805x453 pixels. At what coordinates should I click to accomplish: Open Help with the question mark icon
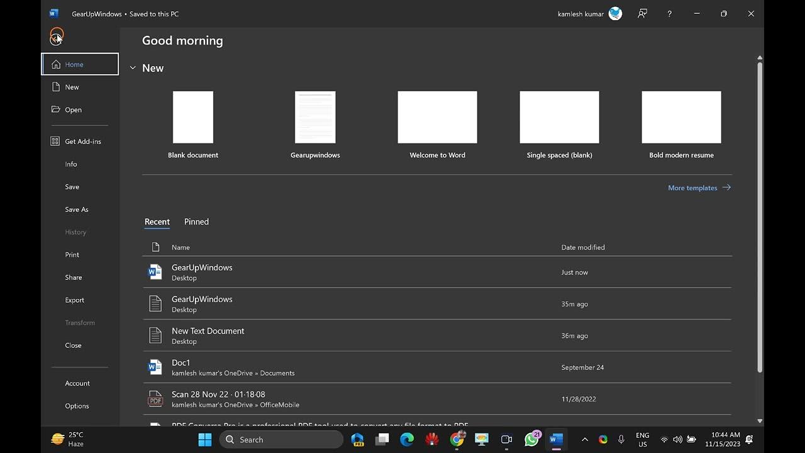pos(669,14)
